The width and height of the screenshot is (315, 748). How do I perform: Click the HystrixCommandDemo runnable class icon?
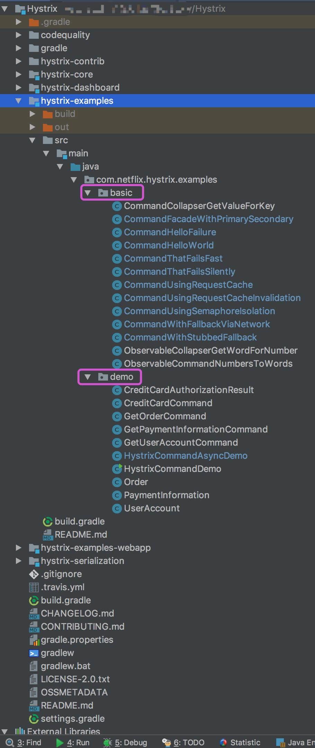[117, 469]
